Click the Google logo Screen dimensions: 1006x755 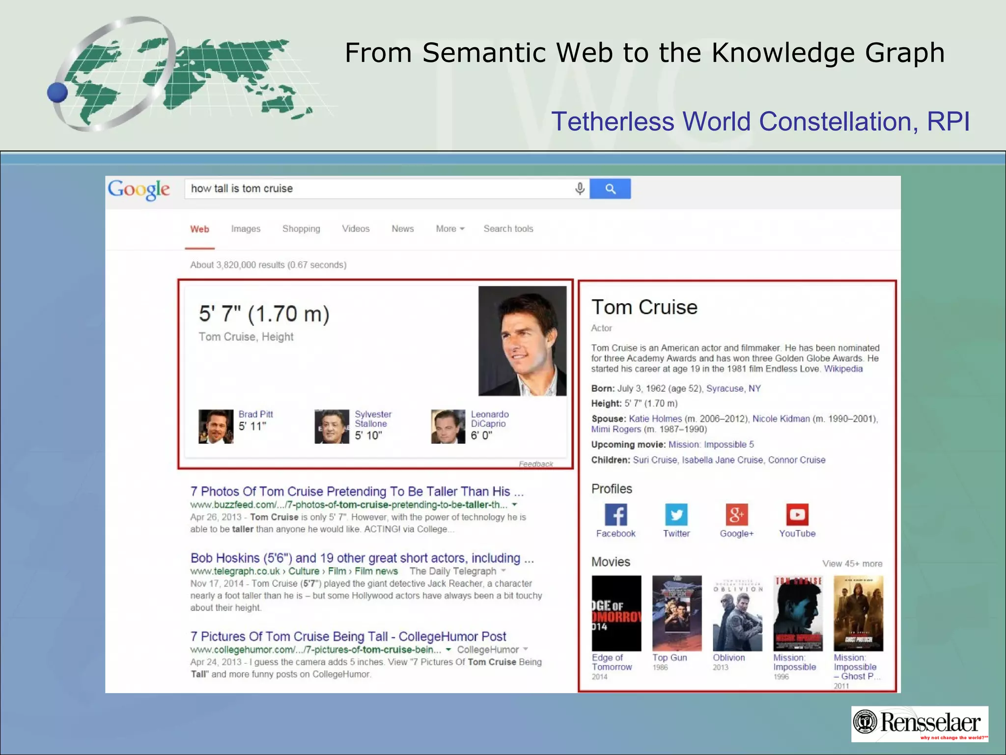point(139,189)
